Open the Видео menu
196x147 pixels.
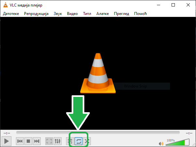tap(72, 14)
